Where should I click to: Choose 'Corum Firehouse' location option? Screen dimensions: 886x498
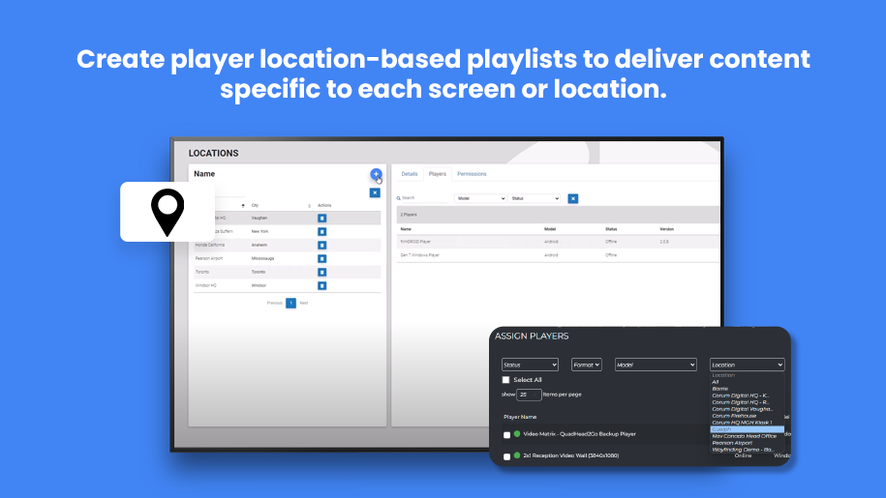(747, 416)
